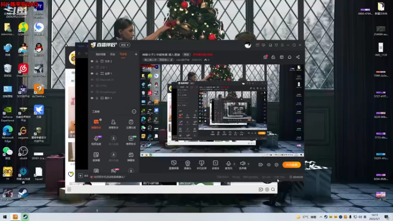Expand the system tray hidden icons chevron
The height and width of the screenshot is (221, 393).
tap(321, 217)
